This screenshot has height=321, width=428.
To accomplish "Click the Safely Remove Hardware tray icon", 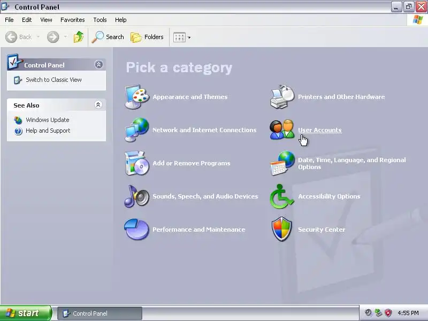I will pos(378,313).
